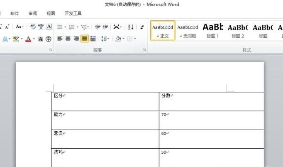Click the Multilevel List icon
The height and width of the screenshot is (167, 283).
coord(84,27)
